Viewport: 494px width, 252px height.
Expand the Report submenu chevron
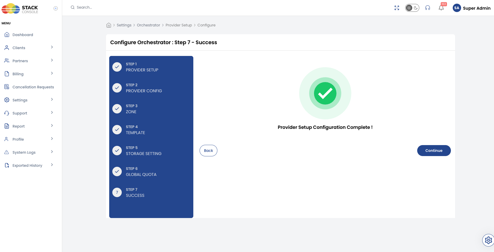click(52, 126)
